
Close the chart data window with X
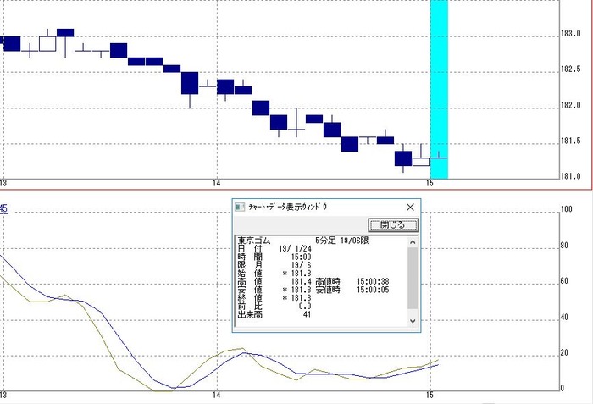(410, 207)
